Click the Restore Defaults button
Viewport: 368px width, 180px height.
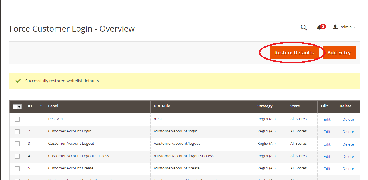294,53
